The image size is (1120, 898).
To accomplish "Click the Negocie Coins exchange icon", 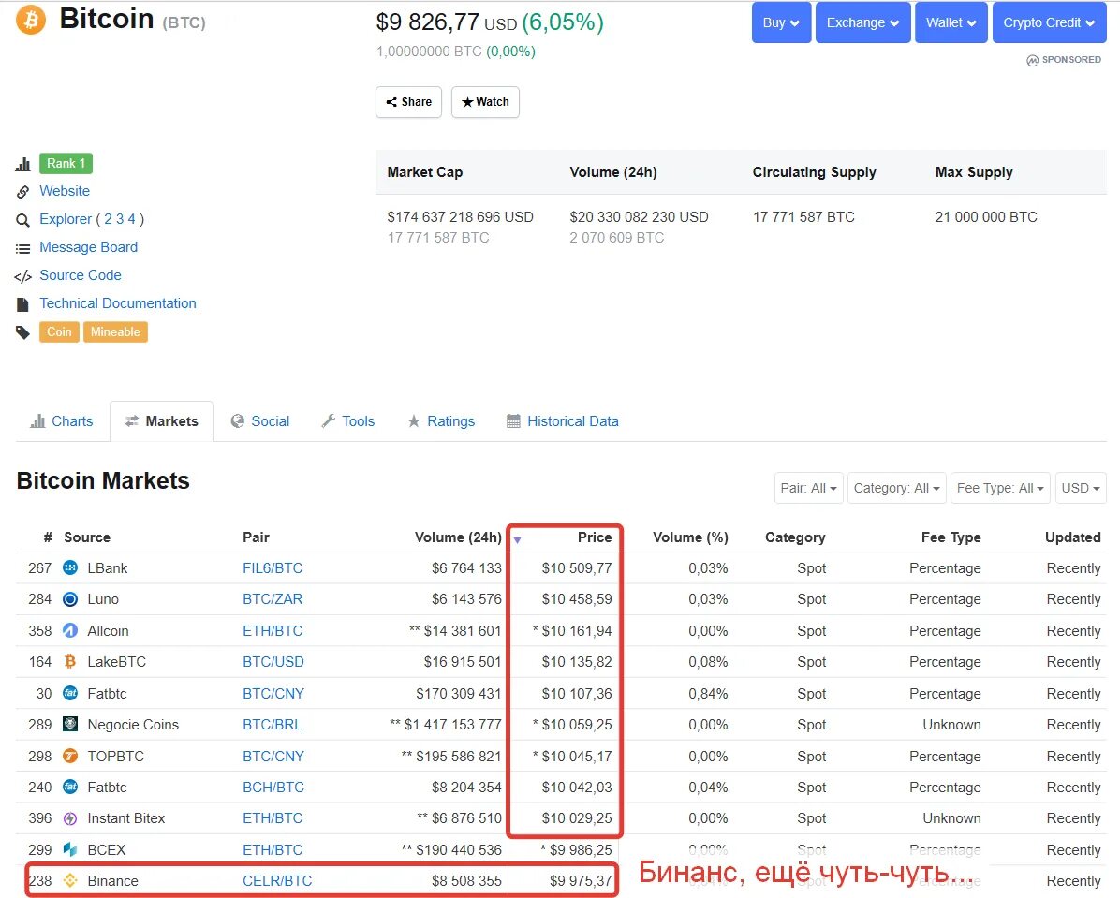I will 70,725.
